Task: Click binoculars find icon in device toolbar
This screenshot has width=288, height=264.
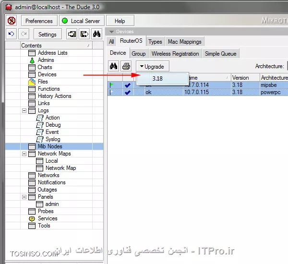Action: tap(113, 66)
